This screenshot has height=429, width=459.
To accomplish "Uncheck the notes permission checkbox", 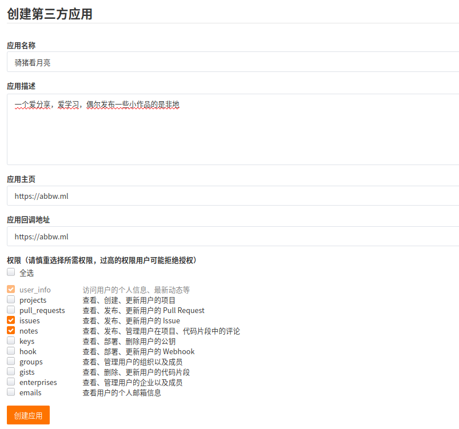I will tap(11, 330).
